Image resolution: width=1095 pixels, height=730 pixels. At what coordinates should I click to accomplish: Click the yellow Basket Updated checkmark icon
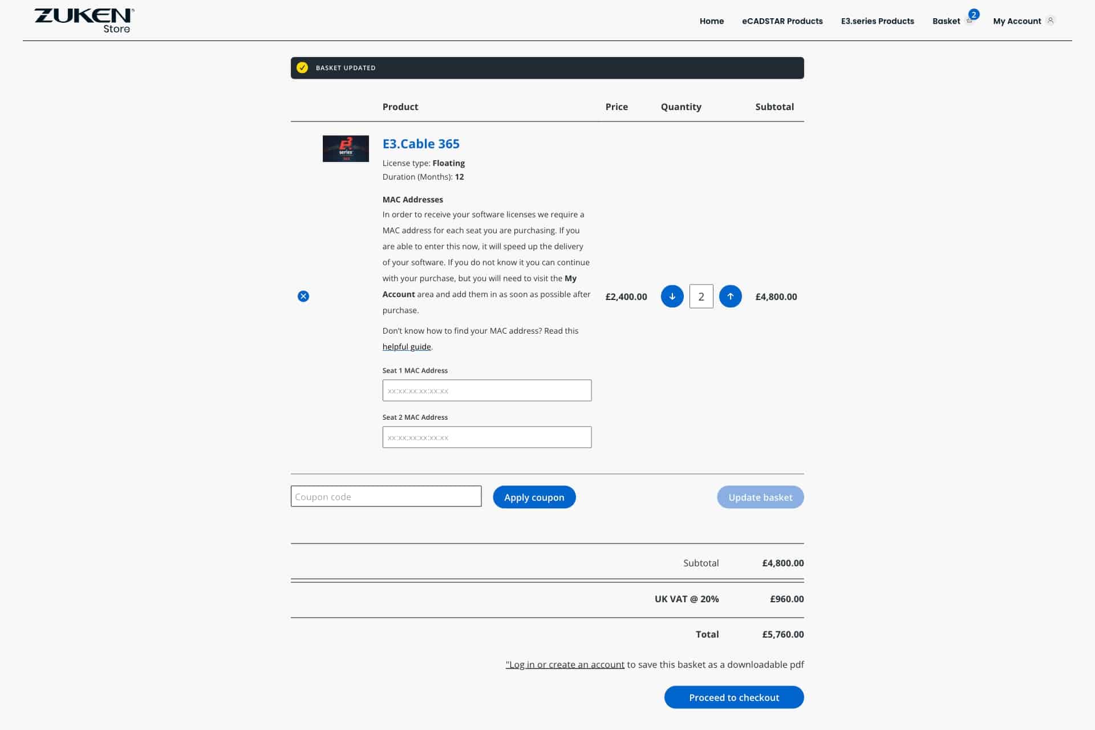click(302, 67)
